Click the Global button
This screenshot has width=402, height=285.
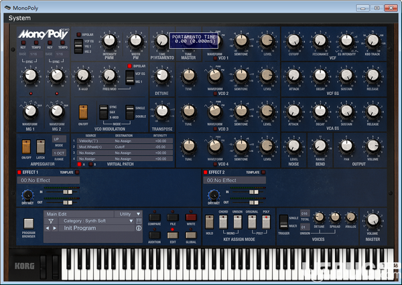coord(191,235)
